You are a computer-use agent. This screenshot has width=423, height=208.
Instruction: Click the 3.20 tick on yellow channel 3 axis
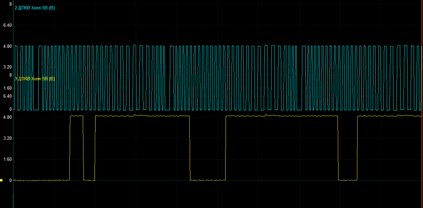point(7,138)
